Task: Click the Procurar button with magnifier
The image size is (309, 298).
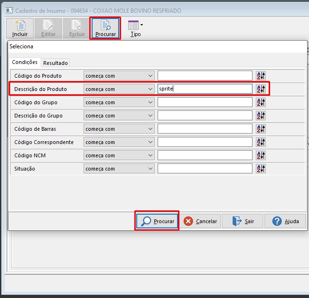Action: point(157,221)
